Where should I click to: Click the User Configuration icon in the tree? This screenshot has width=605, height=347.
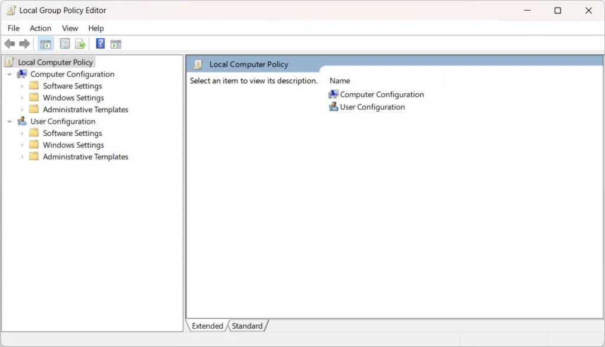click(x=22, y=121)
